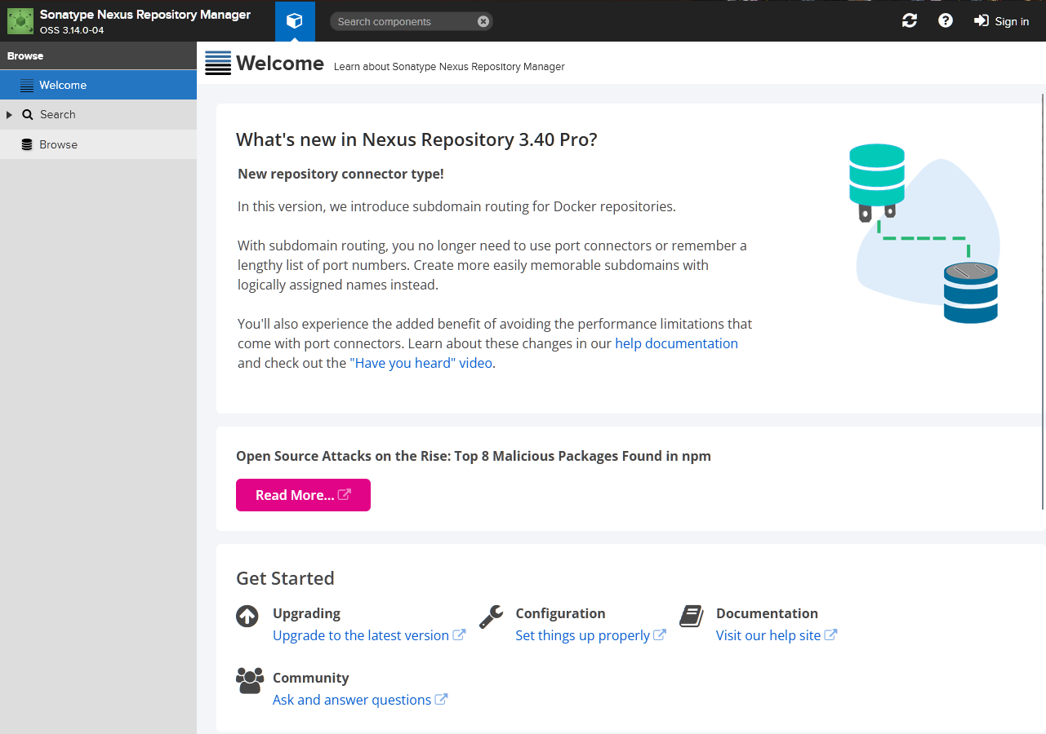Open Browse item in the sidebar
The width and height of the screenshot is (1046, 734).
[58, 144]
